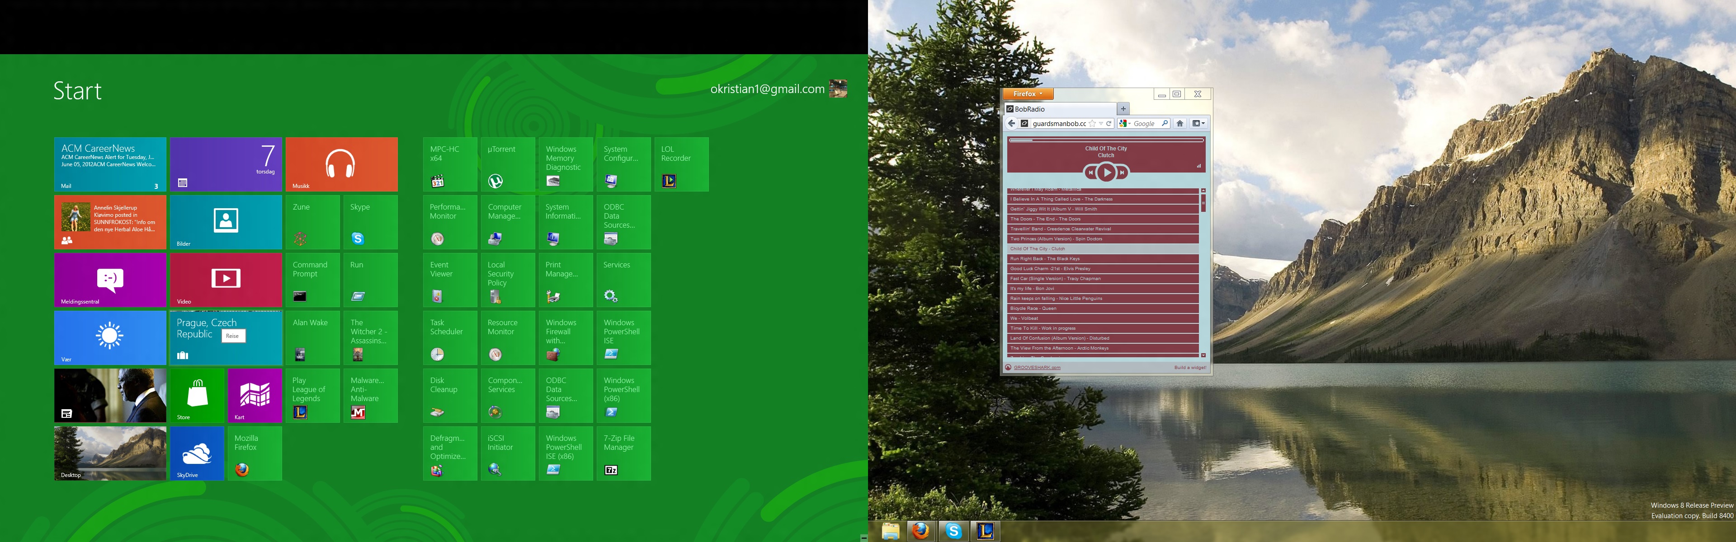The width and height of the screenshot is (1736, 542).
Task: Open Malwarebytes Anti-Malware tile
Action: 371,396
